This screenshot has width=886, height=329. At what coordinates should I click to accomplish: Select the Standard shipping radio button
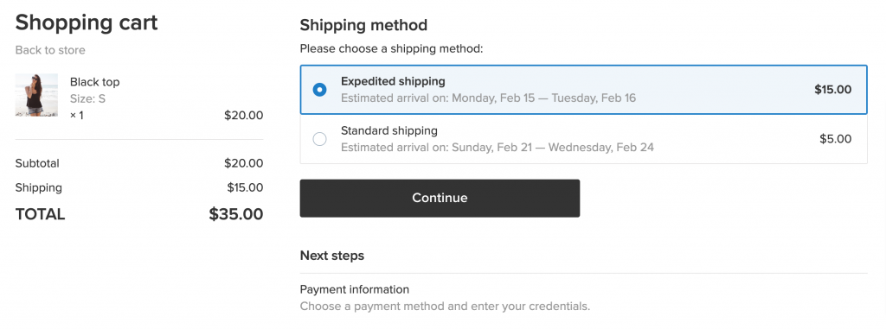click(319, 139)
